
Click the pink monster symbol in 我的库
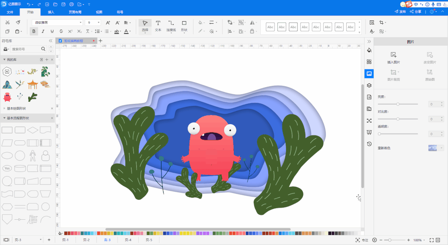(7, 97)
